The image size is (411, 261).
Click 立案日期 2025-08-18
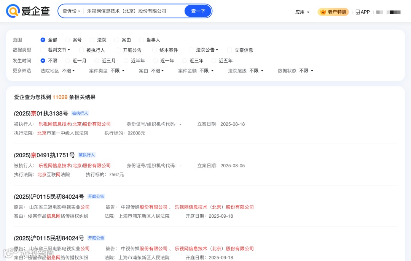[x=233, y=124]
